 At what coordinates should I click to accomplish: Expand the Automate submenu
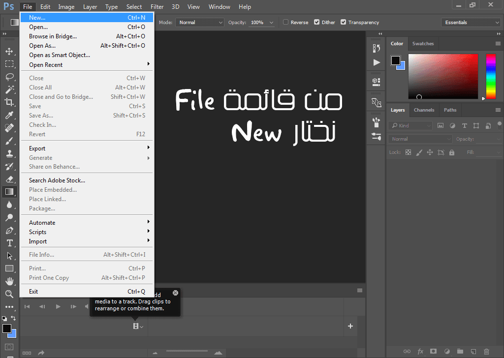click(x=87, y=222)
